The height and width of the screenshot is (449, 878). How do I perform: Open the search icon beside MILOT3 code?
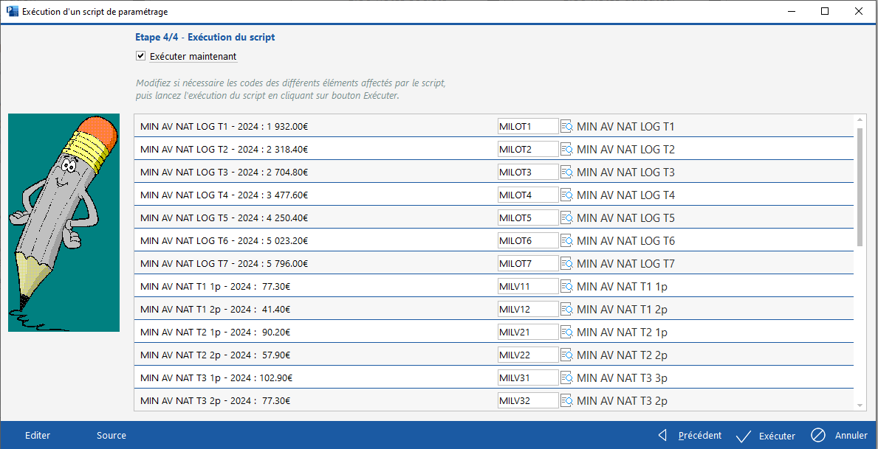566,173
